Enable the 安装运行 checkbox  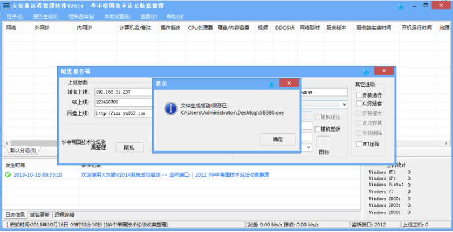click(x=359, y=95)
